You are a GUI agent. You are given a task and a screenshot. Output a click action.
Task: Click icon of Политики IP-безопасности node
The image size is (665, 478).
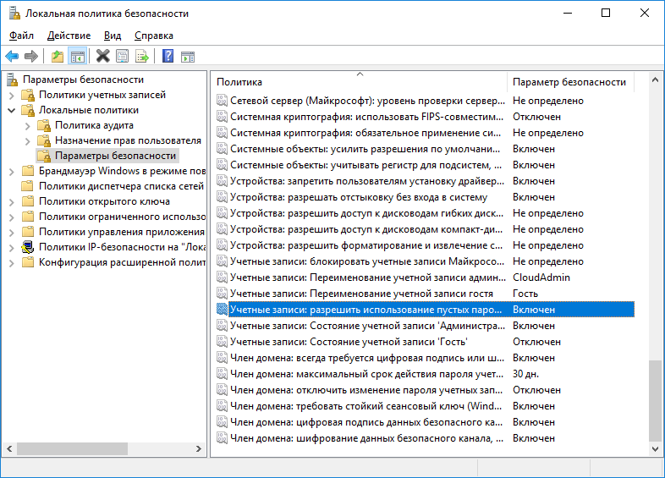pos(28,247)
